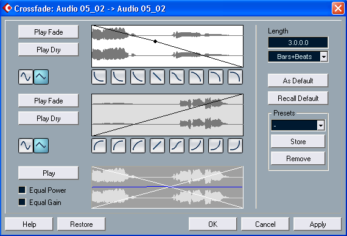Image resolution: width=347 pixels, height=236 pixels.
Task: Click the fade-out curve point handle
Action: pyautogui.click(x=155, y=41)
